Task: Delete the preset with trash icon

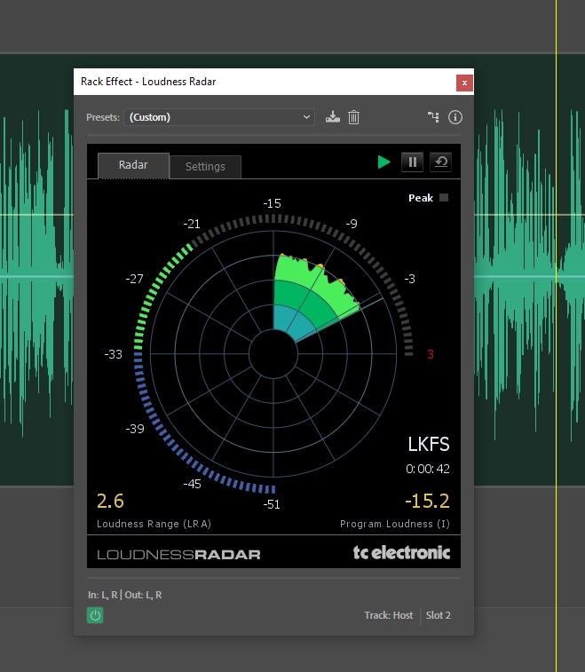Action: click(353, 117)
